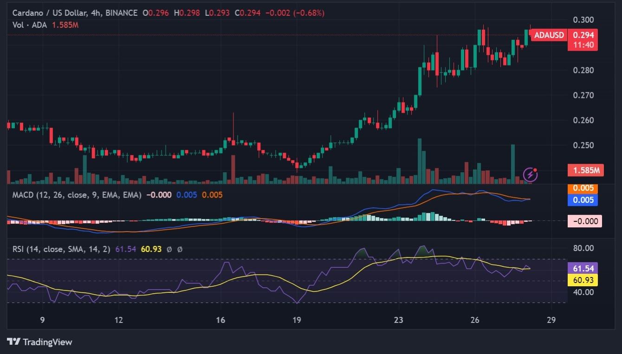This screenshot has height=354, width=622.
Task: Click the purple 61.54 RSI axis tag
Action: click(583, 268)
